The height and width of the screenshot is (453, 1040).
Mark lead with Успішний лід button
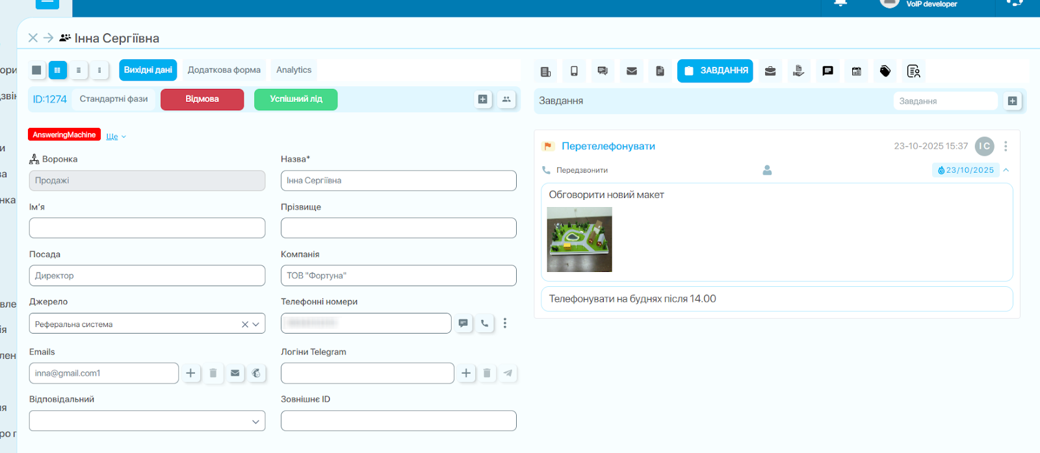click(x=296, y=99)
